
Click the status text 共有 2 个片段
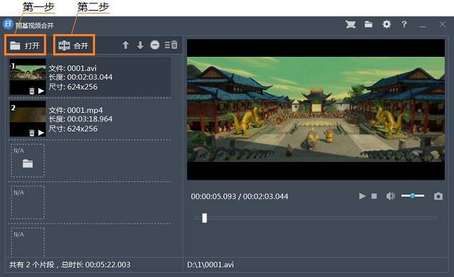click(x=31, y=264)
